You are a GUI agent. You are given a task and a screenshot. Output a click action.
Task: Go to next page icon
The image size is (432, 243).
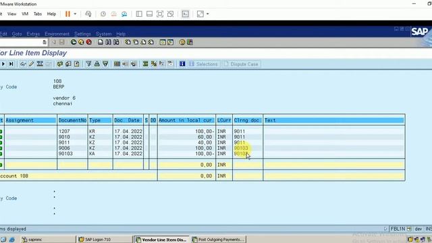click(x=143, y=42)
